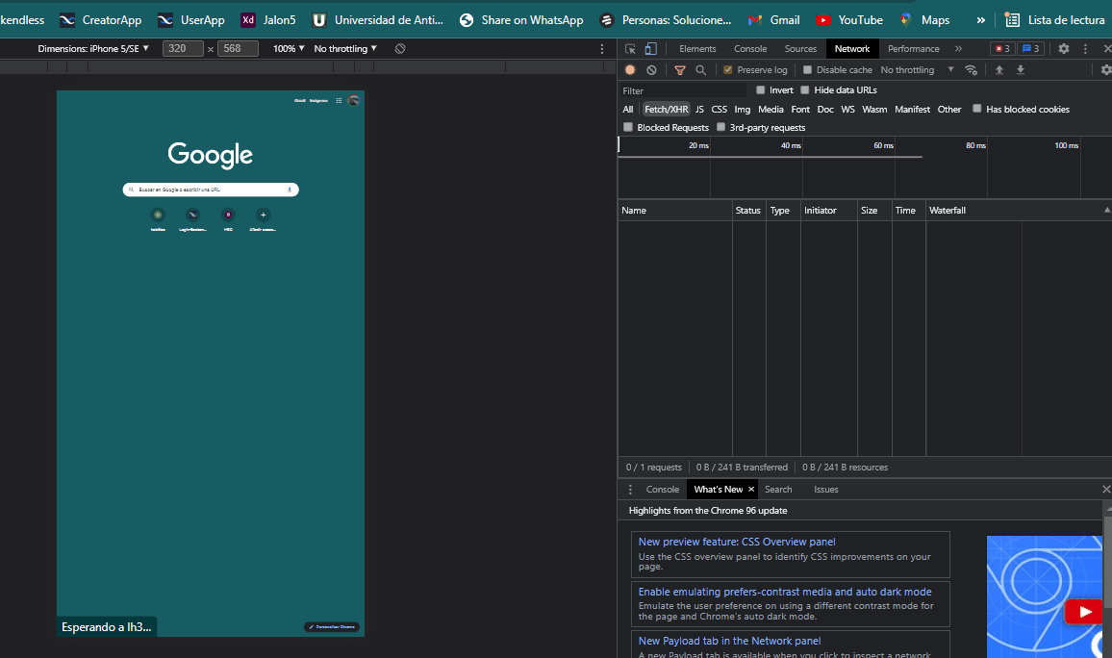This screenshot has width=1112, height=658.
Task: Filter requests by JS type
Action: point(699,110)
